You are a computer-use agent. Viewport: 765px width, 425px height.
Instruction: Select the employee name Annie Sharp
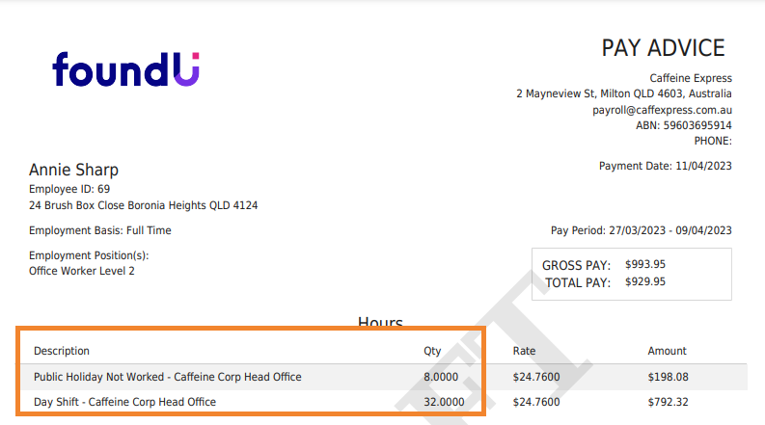pyautogui.click(x=74, y=170)
